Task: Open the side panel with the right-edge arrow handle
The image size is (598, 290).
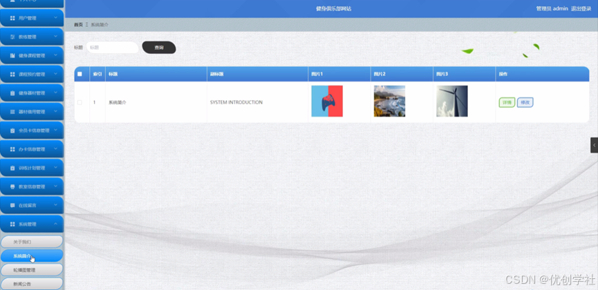Action: (x=594, y=145)
